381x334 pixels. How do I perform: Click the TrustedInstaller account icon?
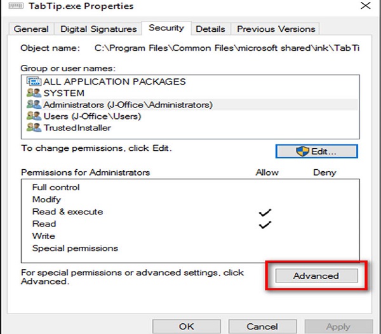32,128
